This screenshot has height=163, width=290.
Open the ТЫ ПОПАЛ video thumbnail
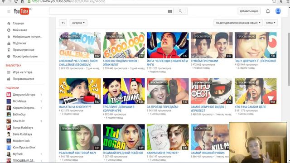coord(124,137)
